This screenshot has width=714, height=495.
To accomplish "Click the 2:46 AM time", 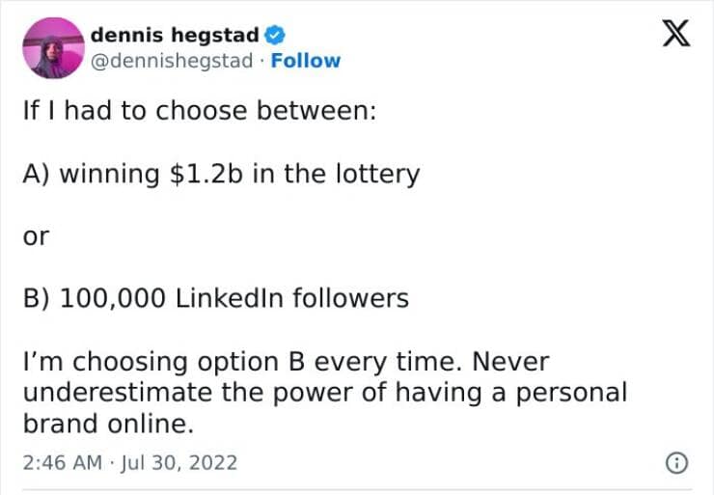I will [61, 463].
